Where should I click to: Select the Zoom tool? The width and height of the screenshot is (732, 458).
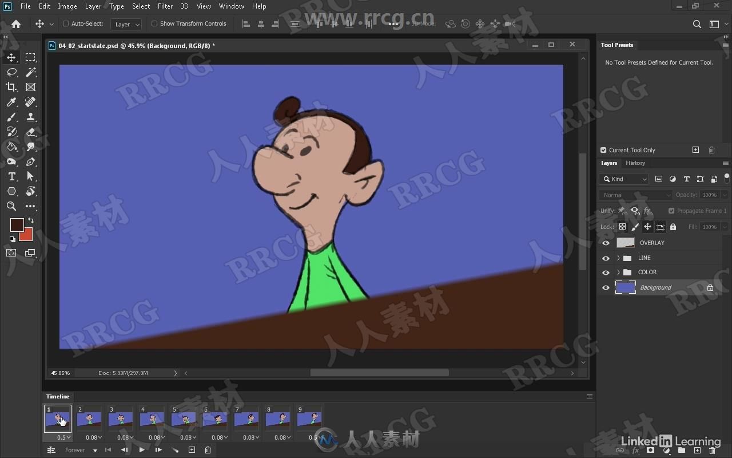click(11, 206)
